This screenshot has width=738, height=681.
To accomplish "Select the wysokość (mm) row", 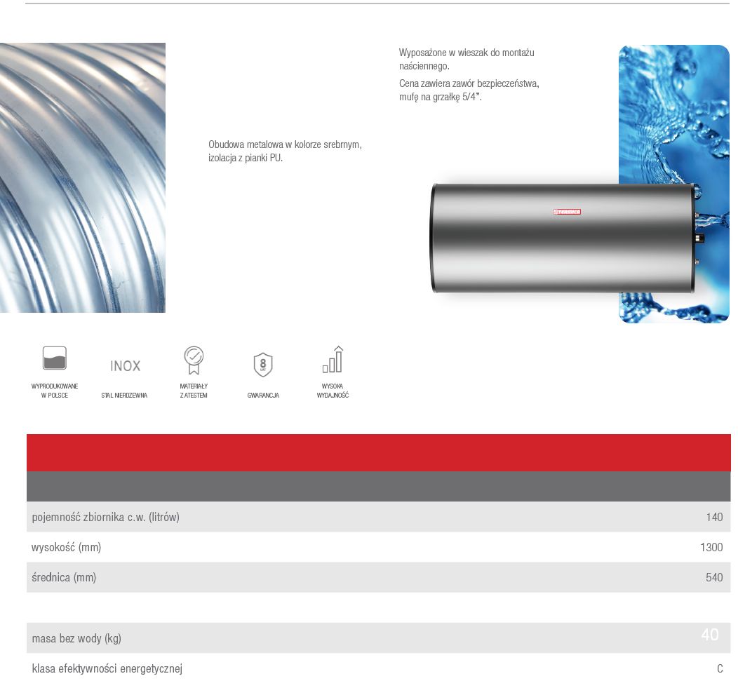I will [378, 547].
